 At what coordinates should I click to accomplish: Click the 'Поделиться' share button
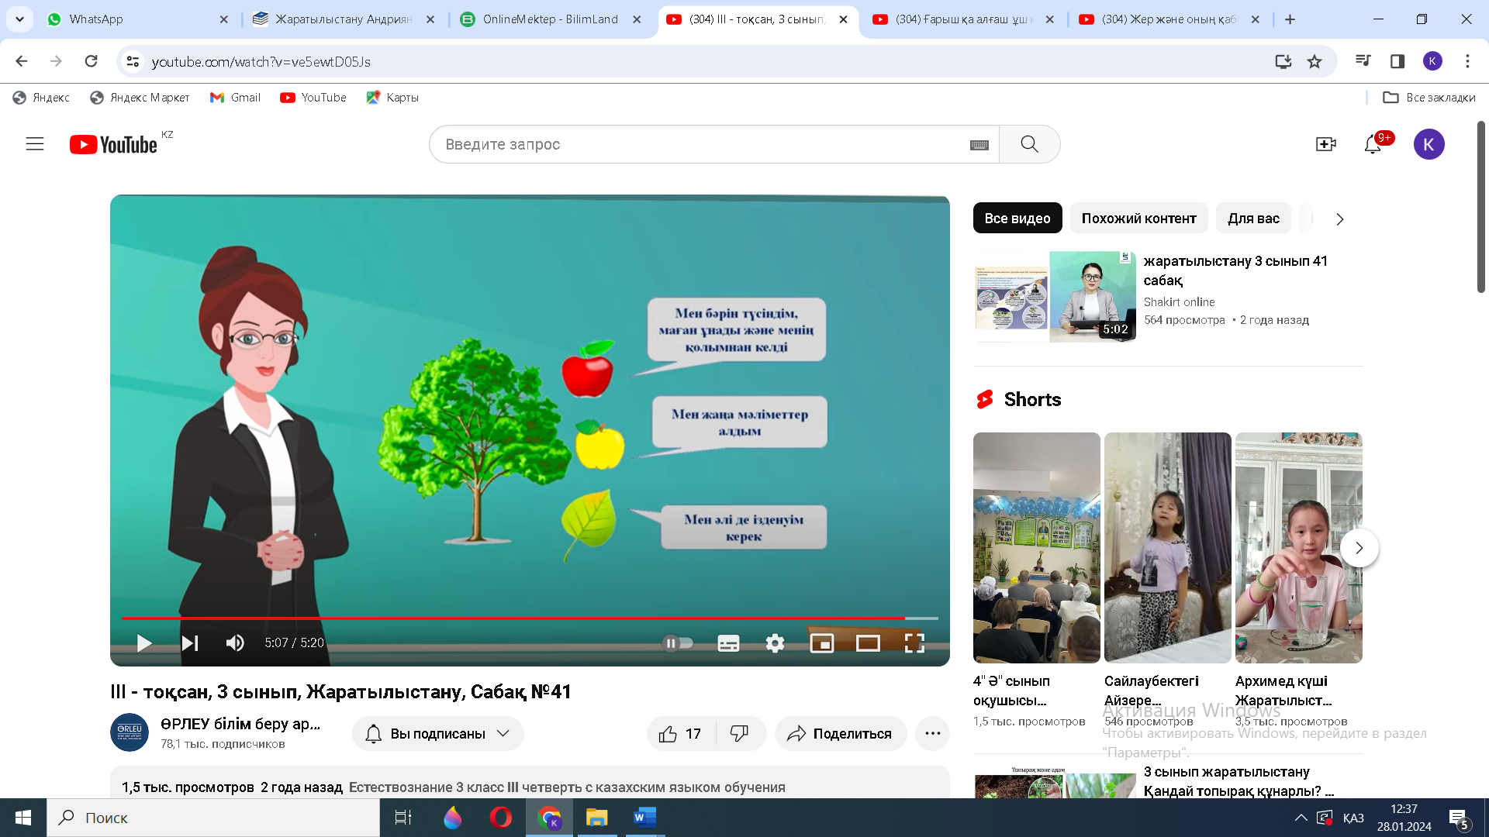click(x=841, y=734)
